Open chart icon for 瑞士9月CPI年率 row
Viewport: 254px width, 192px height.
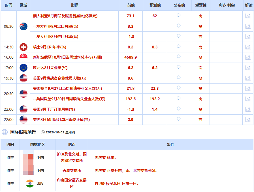pyautogui.click(x=248, y=47)
